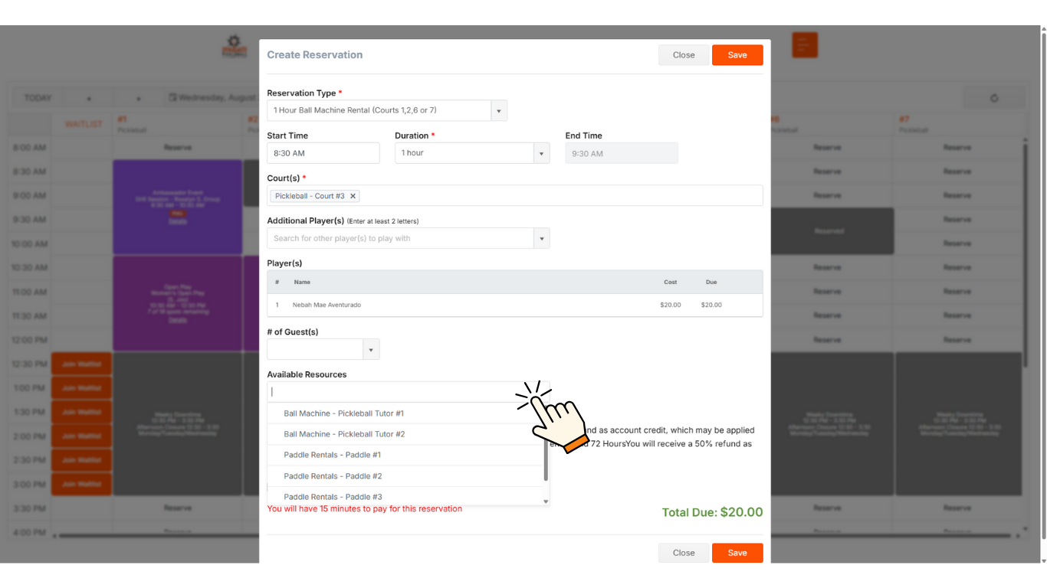Click the # of Guests dropdown arrow
1047x588 pixels.
371,349
